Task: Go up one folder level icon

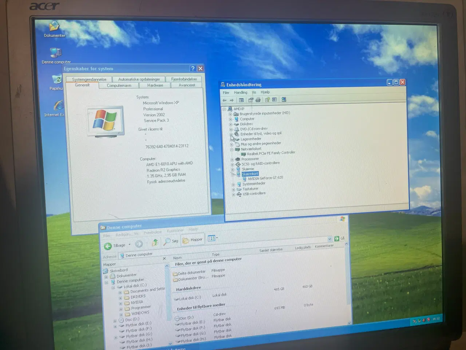Action: (x=155, y=242)
